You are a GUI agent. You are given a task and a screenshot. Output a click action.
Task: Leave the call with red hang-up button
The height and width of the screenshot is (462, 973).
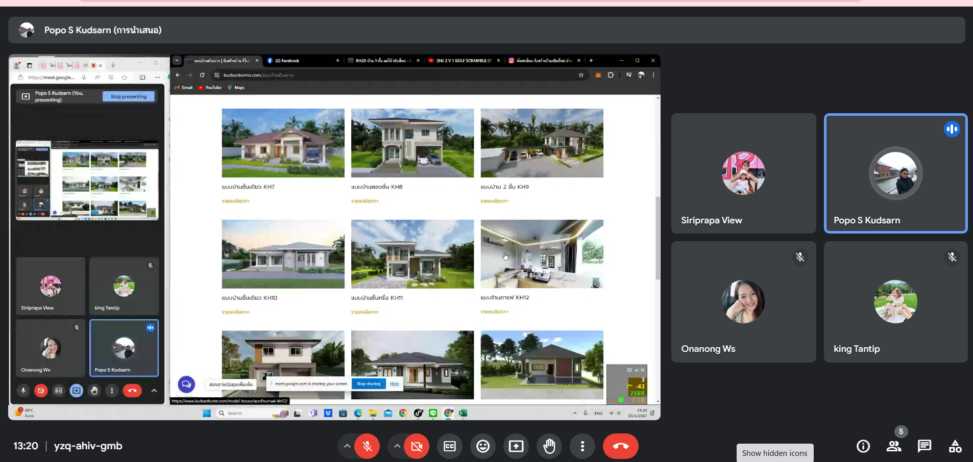(x=620, y=446)
